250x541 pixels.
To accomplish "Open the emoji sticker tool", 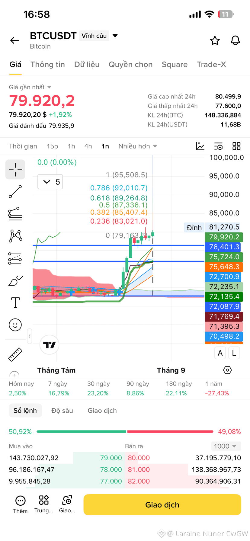I will coord(15,325).
